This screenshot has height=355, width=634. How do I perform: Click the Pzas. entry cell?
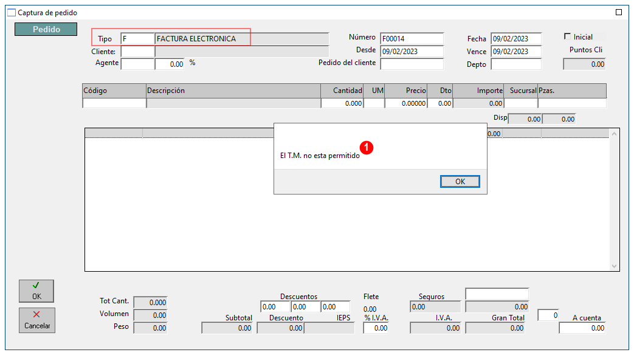pyautogui.click(x=572, y=103)
